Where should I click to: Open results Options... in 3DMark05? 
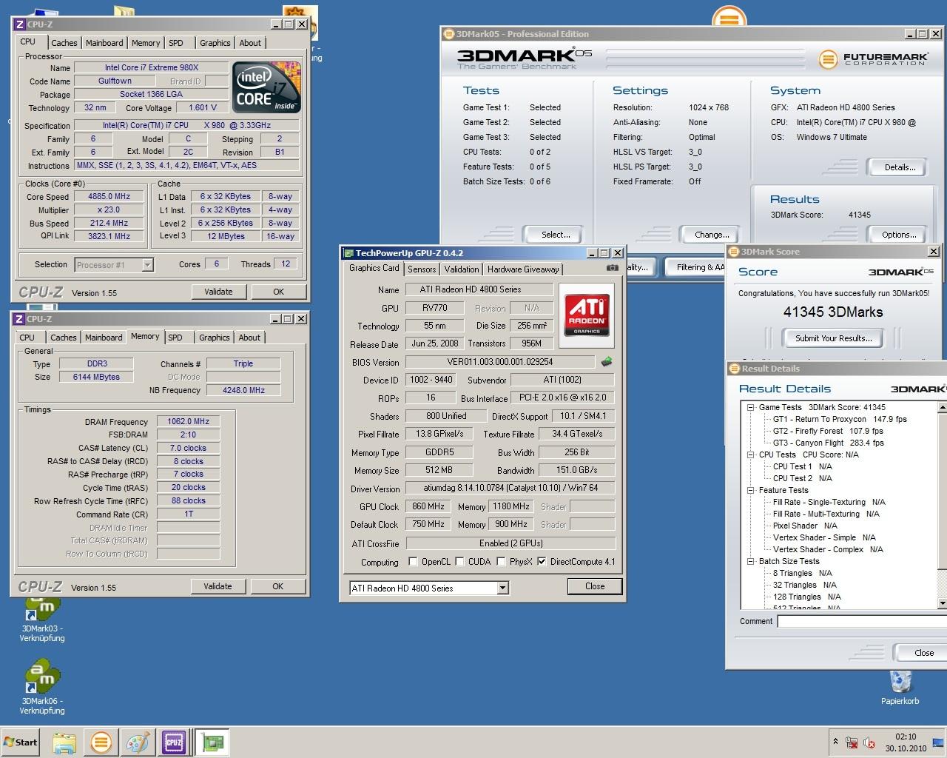[899, 235]
